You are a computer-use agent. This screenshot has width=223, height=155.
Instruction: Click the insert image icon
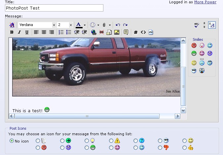pos(117,32)
